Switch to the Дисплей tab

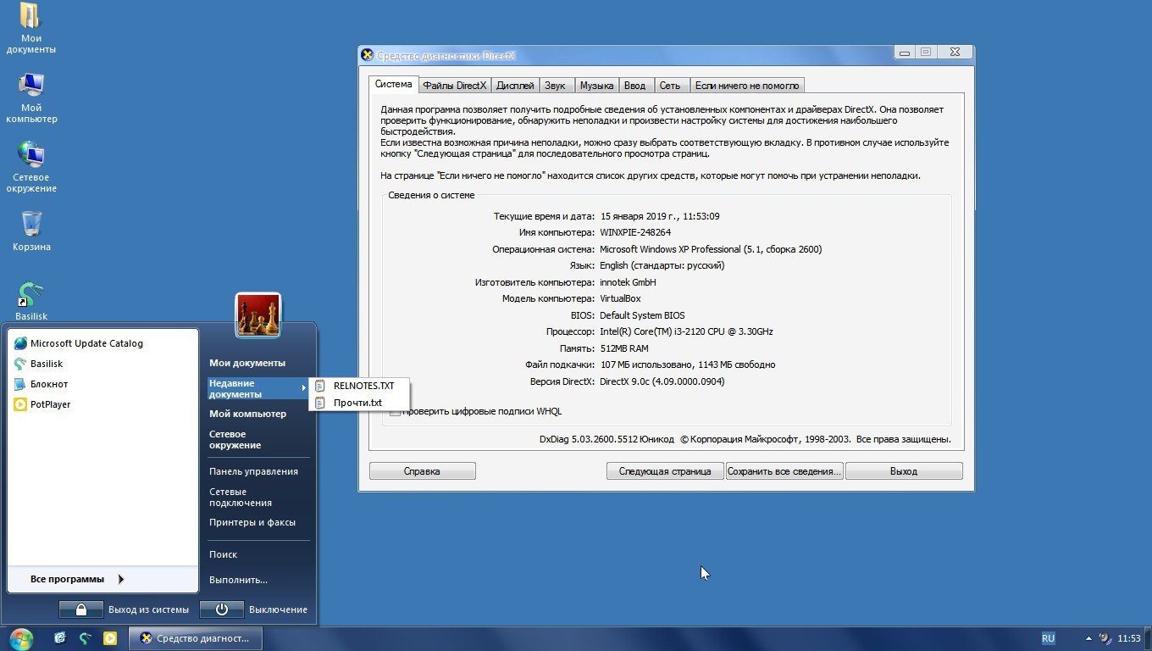tap(515, 86)
